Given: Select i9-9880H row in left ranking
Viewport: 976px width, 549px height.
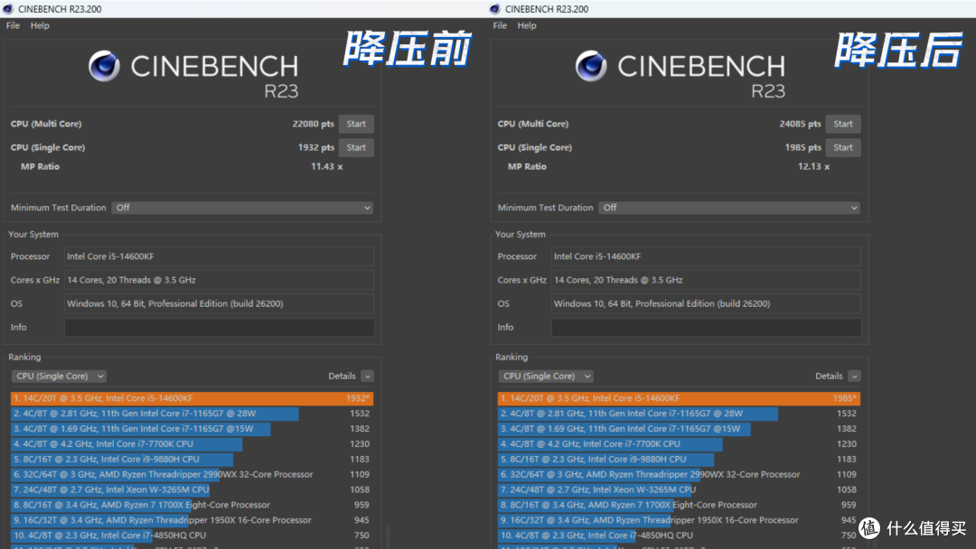Looking at the screenshot, I should coord(192,459).
